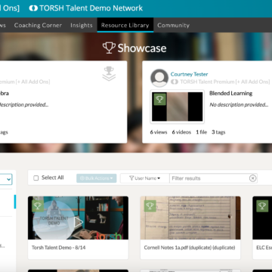
Task: Open Cornell Notes 1a.pdf (duplicate) title
Action: pos(190,248)
